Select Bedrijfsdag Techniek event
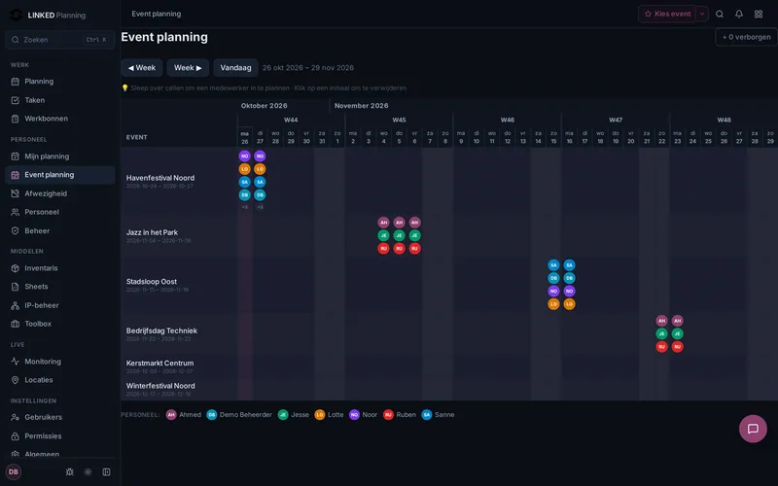This screenshot has width=778, height=486. pyautogui.click(x=161, y=330)
